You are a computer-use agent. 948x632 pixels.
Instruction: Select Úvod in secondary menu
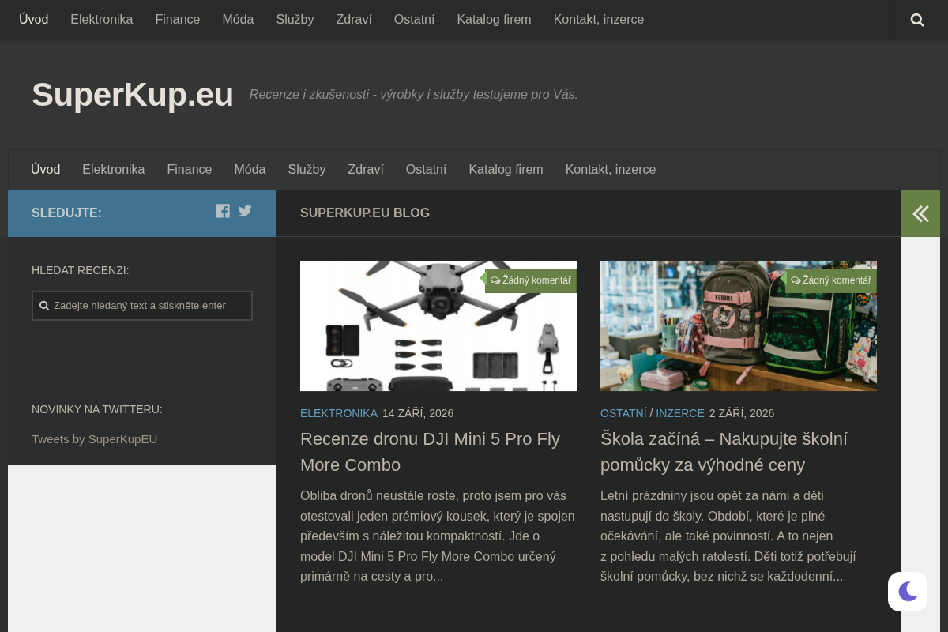click(46, 170)
